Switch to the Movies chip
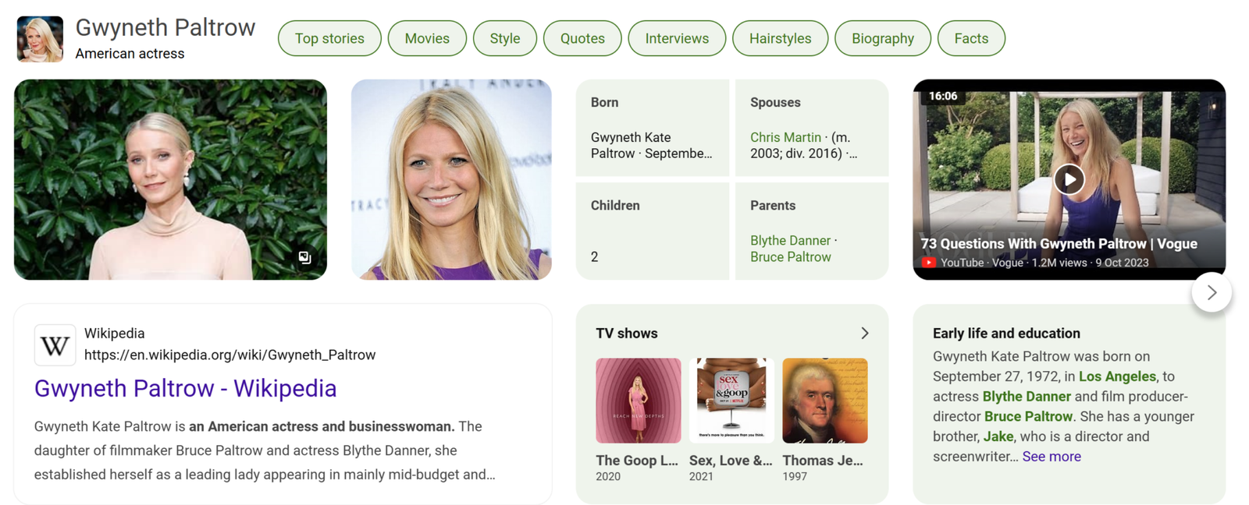 pos(427,38)
